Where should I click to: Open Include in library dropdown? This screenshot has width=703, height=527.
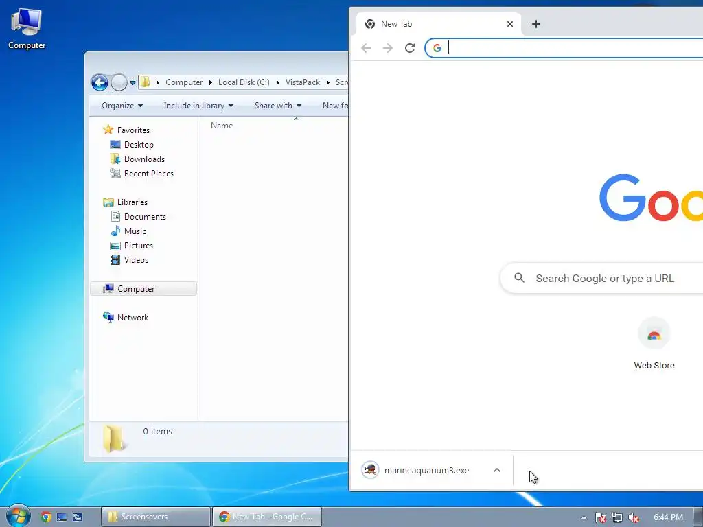pyautogui.click(x=198, y=106)
